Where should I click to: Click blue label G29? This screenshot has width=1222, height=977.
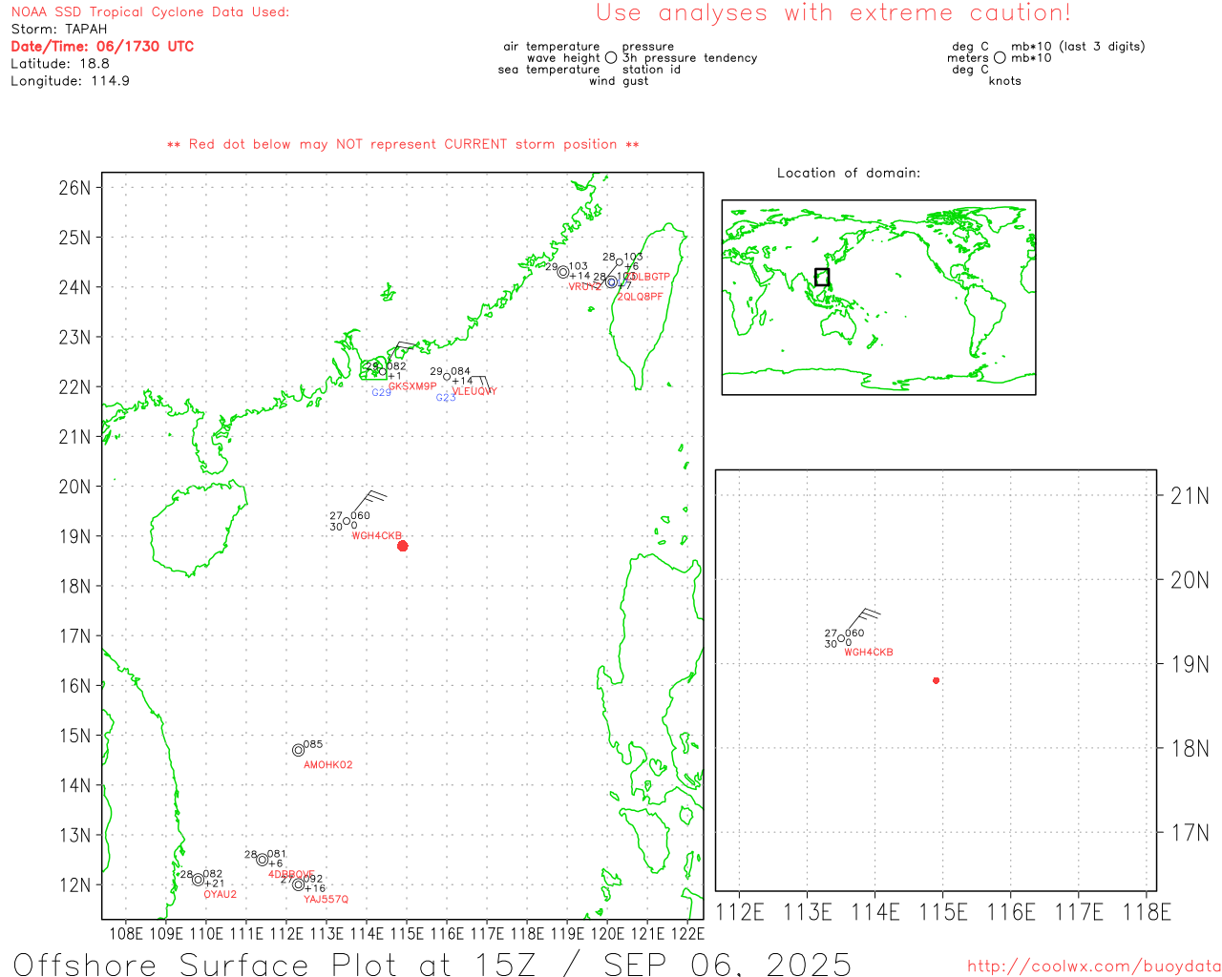[382, 393]
